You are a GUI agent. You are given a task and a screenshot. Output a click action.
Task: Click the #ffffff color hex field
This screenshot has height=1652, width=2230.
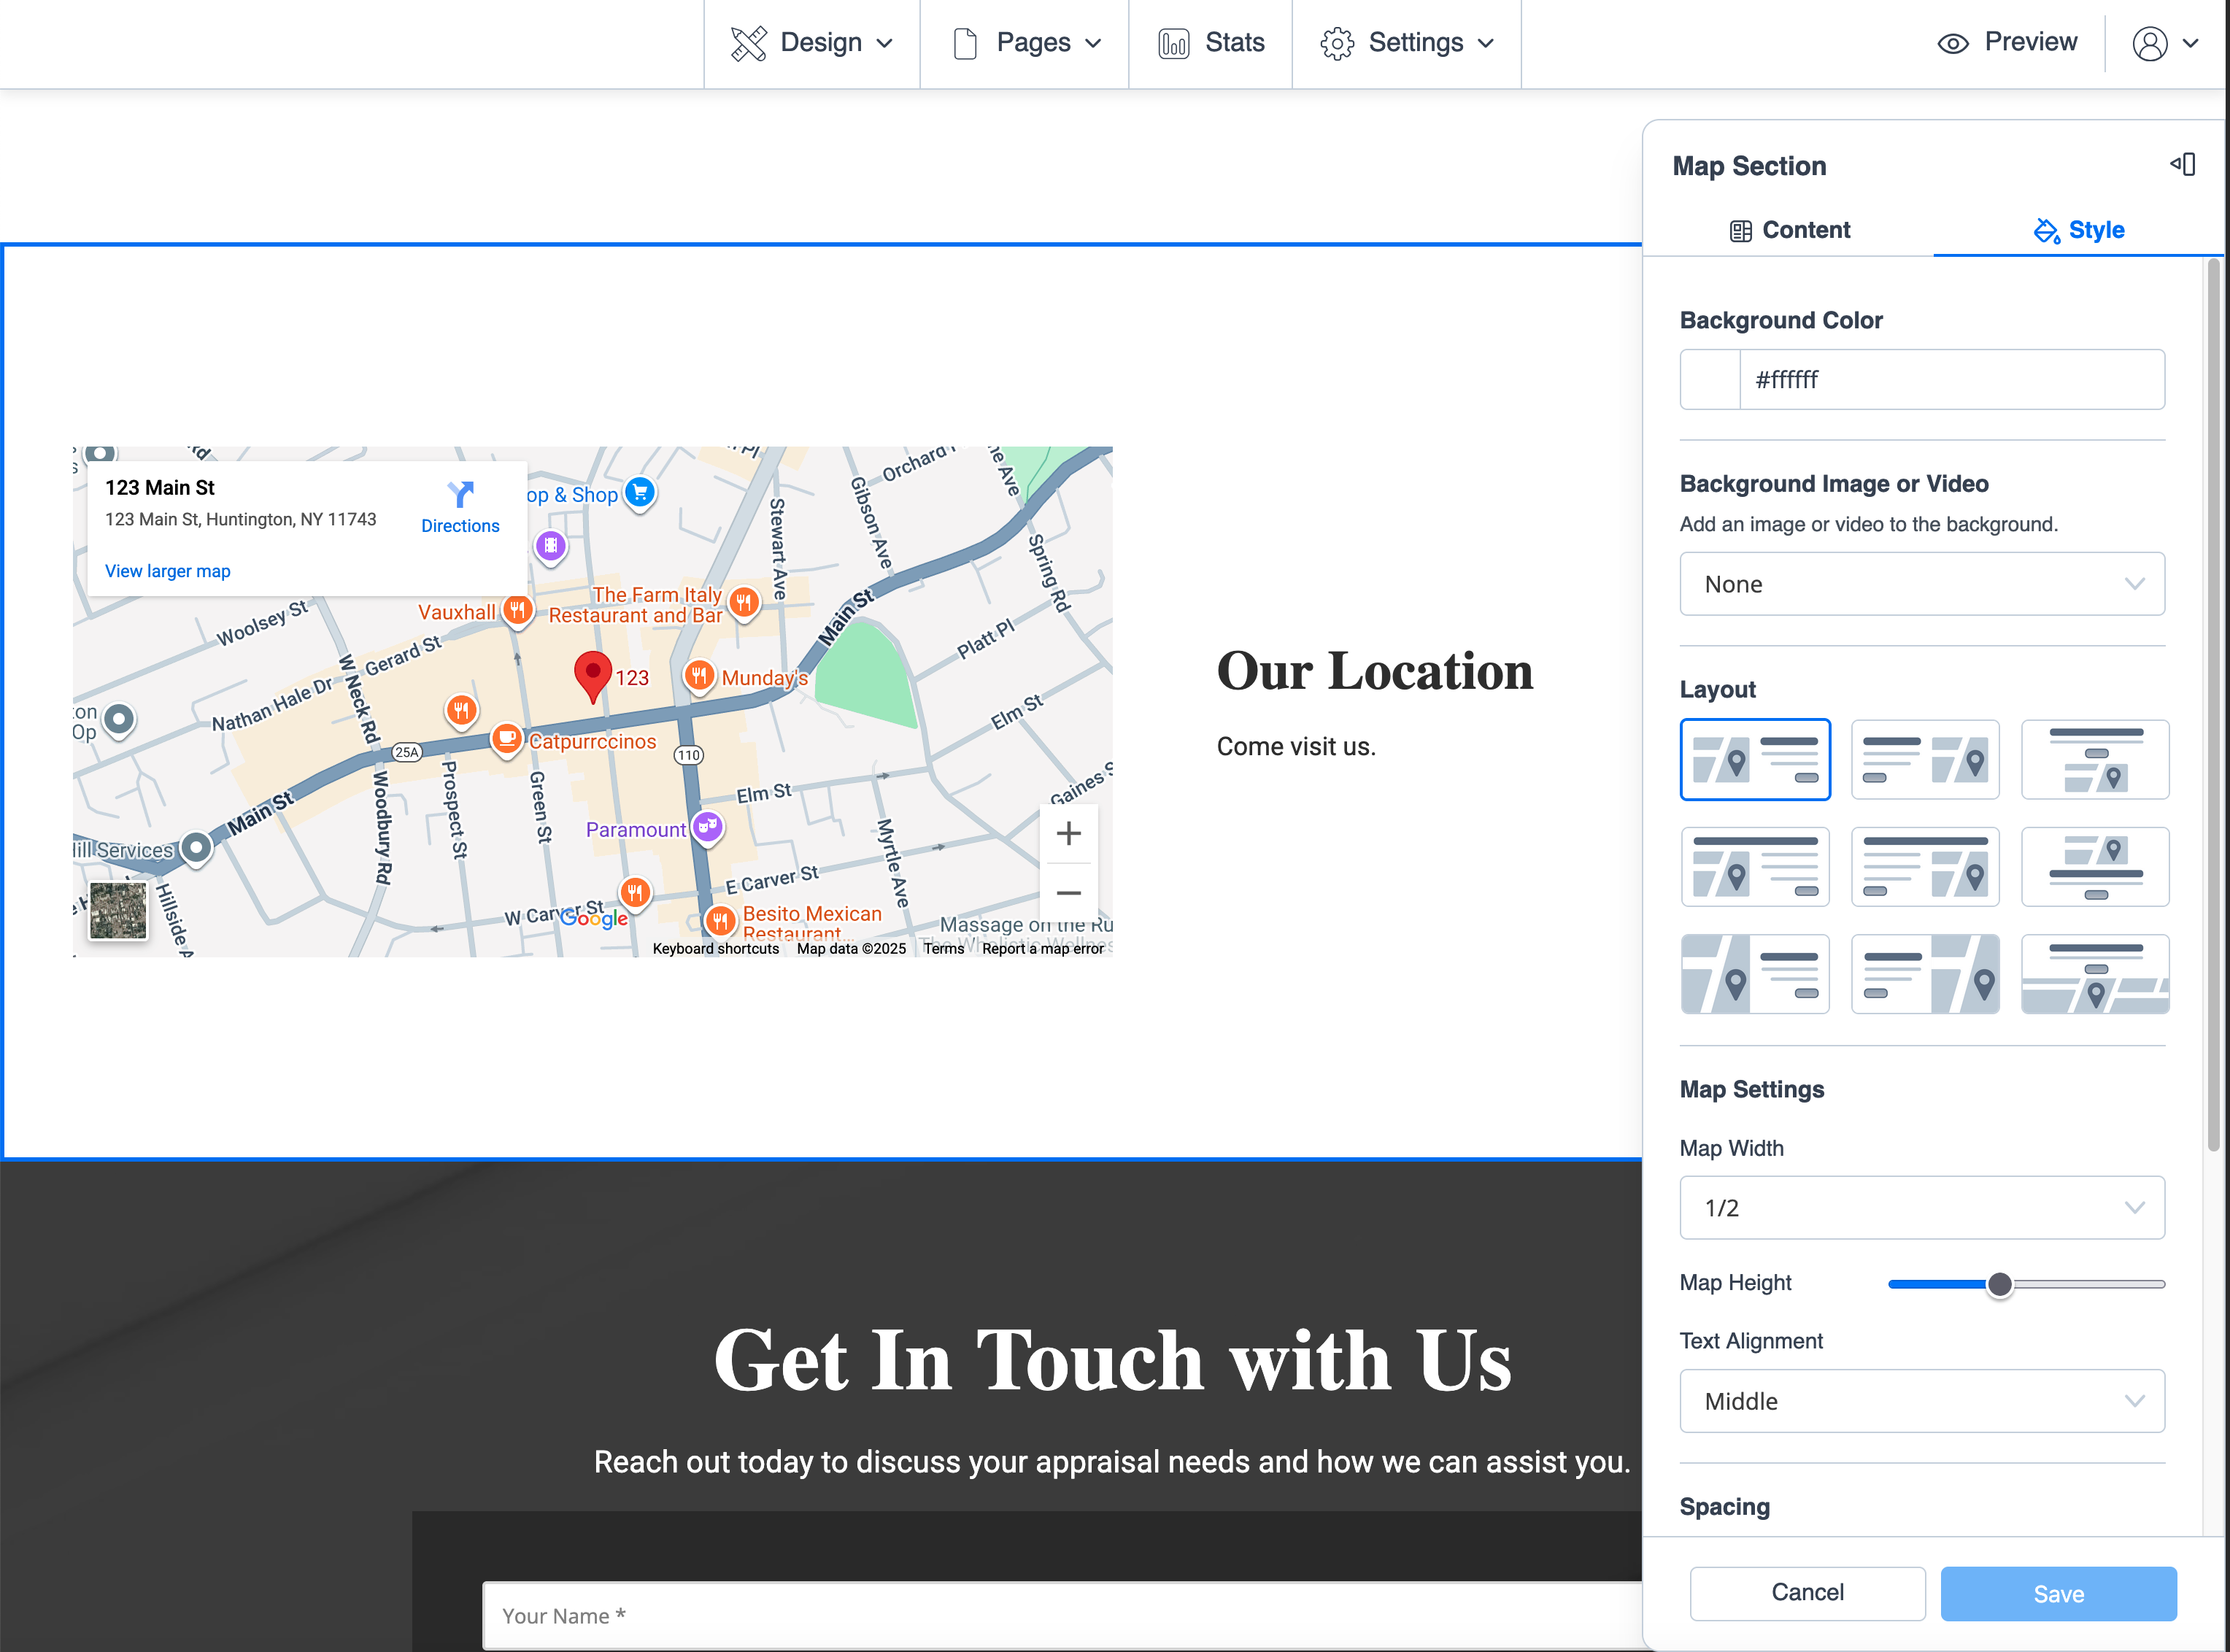tap(1952, 379)
